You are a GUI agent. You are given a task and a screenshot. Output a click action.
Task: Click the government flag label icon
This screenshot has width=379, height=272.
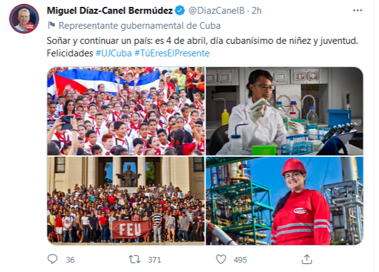point(51,25)
